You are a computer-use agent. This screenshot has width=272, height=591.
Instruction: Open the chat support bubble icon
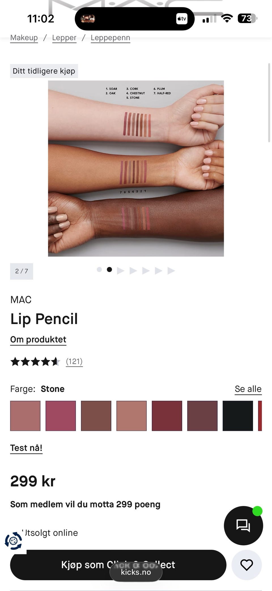tap(243, 525)
